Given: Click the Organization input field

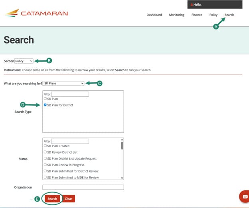Looking at the screenshot, I should point(83,187).
